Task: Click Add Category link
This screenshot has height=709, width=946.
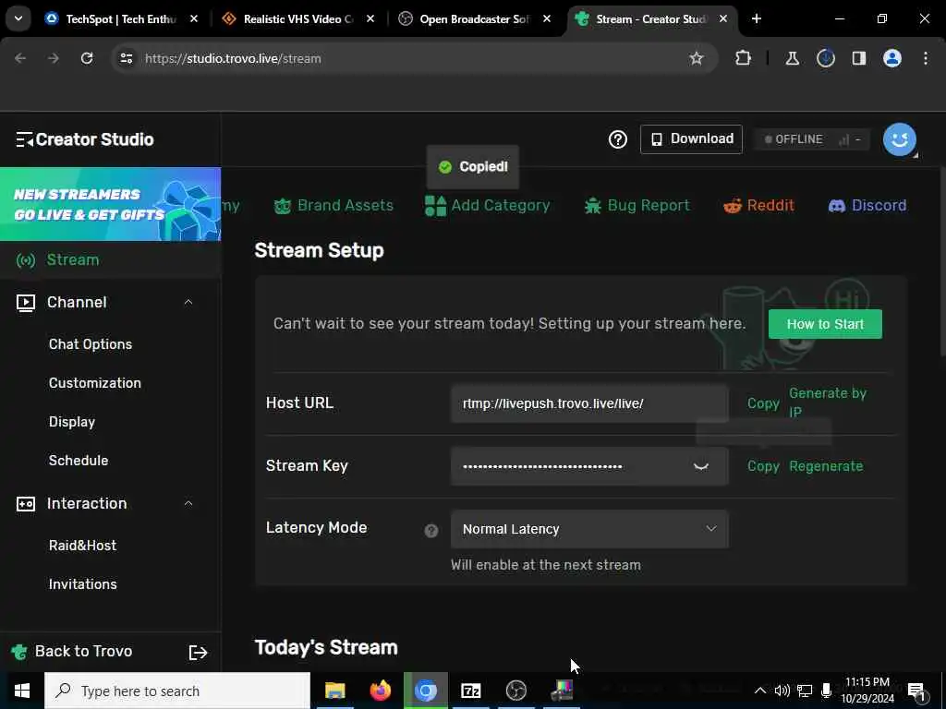Action: click(x=488, y=206)
